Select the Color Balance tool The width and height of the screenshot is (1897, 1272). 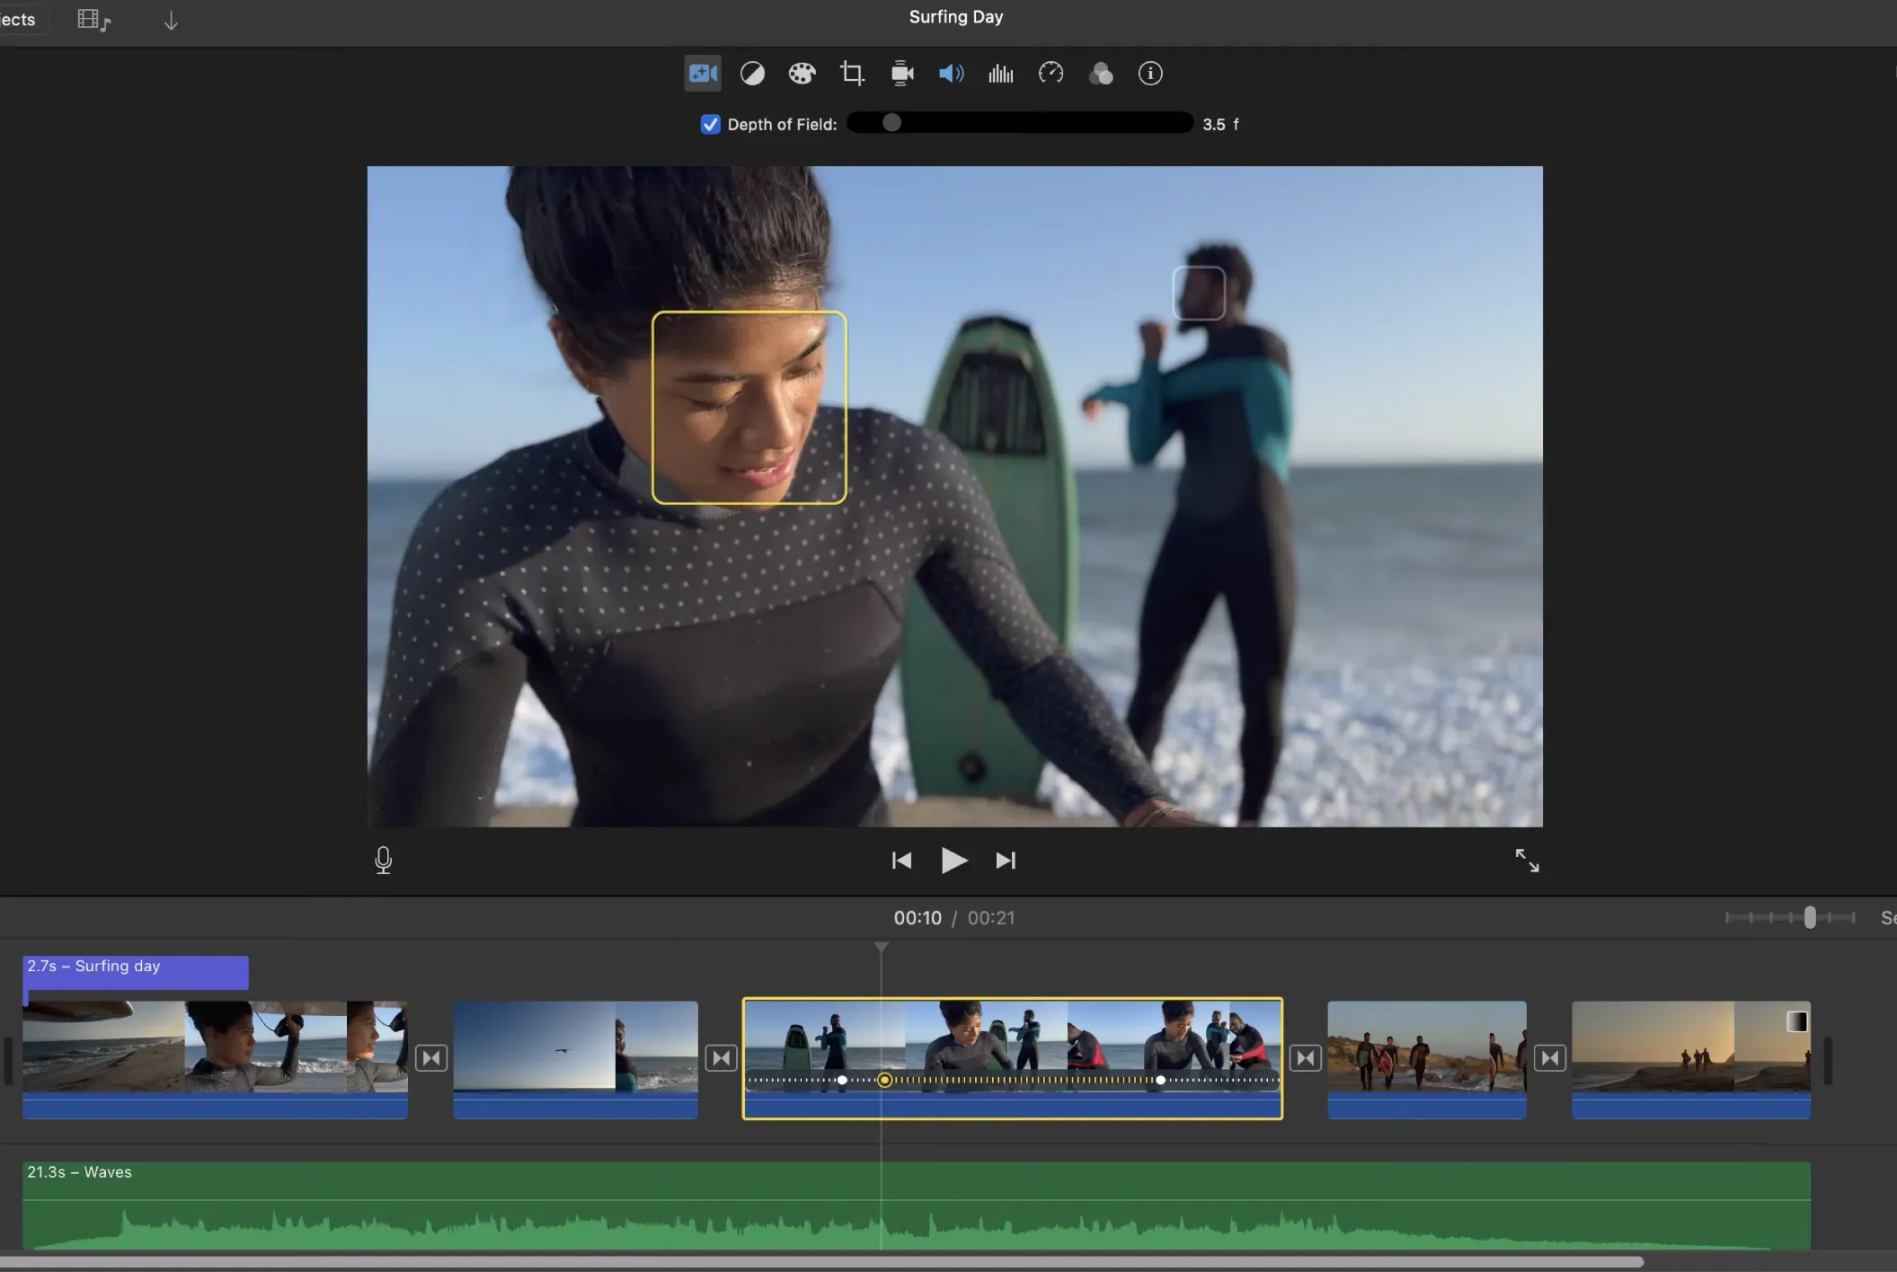[752, 73]
